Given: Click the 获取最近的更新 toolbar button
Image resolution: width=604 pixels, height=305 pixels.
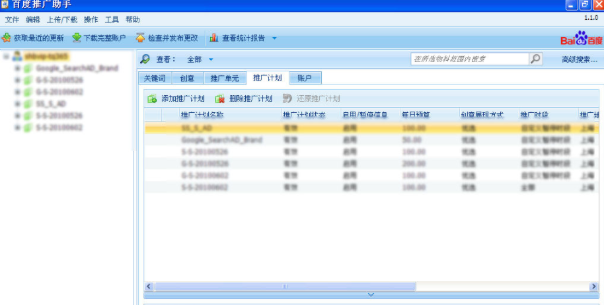Looking at the screenshot, I should click(33, 38).
